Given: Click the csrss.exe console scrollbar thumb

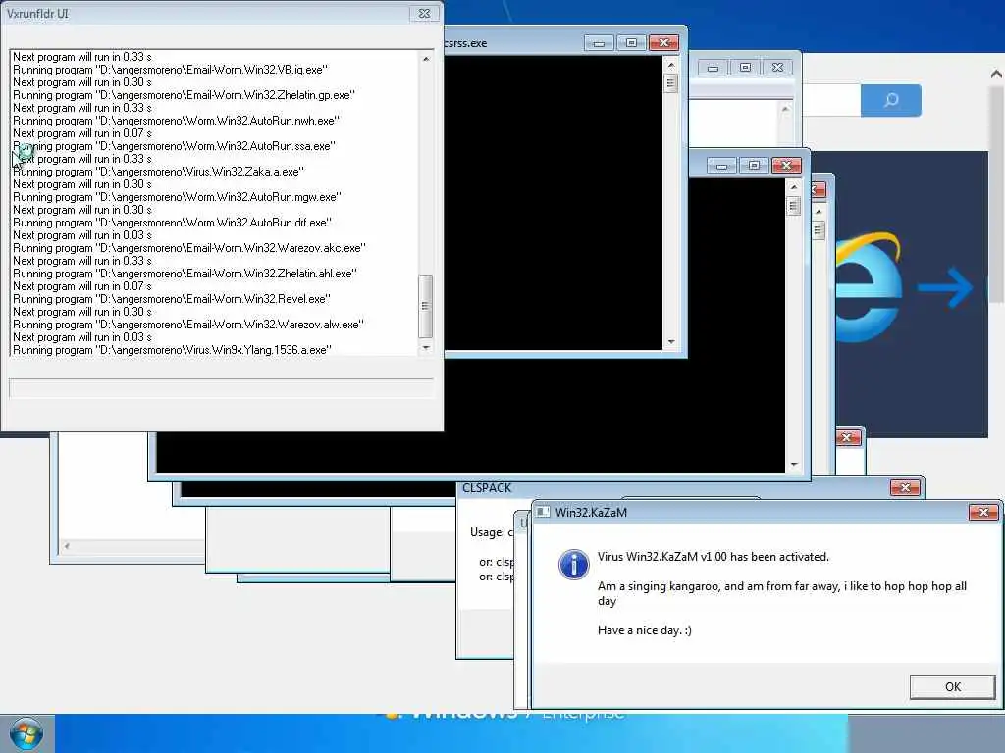Looking at the screenshot, I should (671, 83).
